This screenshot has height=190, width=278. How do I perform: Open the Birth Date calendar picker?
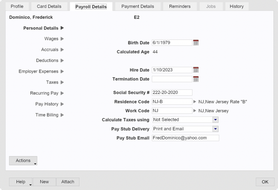[196, 43]
